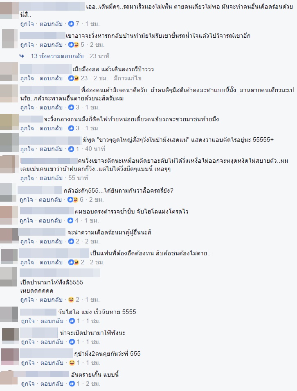Click ตอบกลับ under the 40 นาที comment
The height and width of the screenshot is (391, 297).
pyautogui.click(x=51, y=149)
